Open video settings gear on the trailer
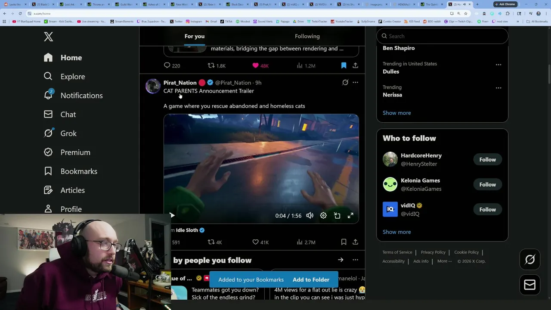The height and width of the screenshot is (310, 551). pyautogui.click(x=323, y=215)
